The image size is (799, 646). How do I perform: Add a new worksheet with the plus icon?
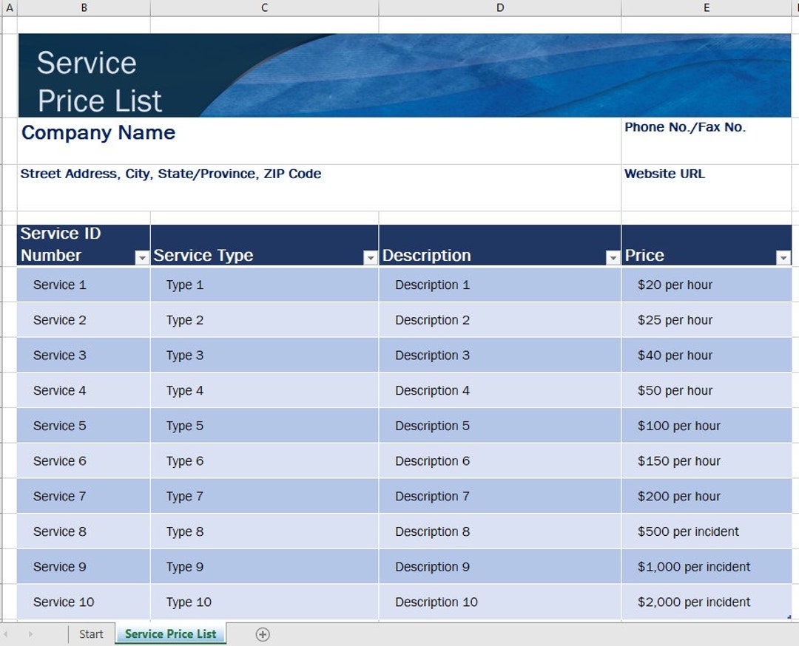263,634
